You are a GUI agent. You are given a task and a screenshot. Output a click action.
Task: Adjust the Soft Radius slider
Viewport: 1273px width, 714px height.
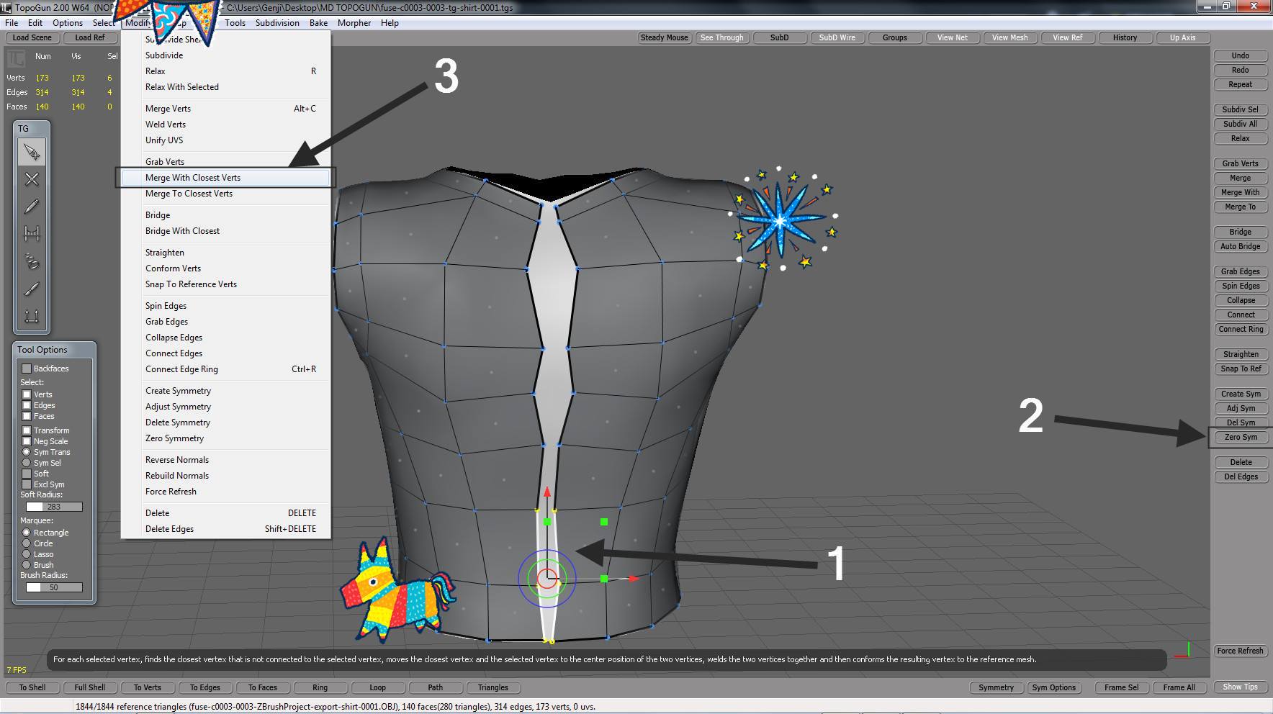pyautogui.click(x=54, y=507)
